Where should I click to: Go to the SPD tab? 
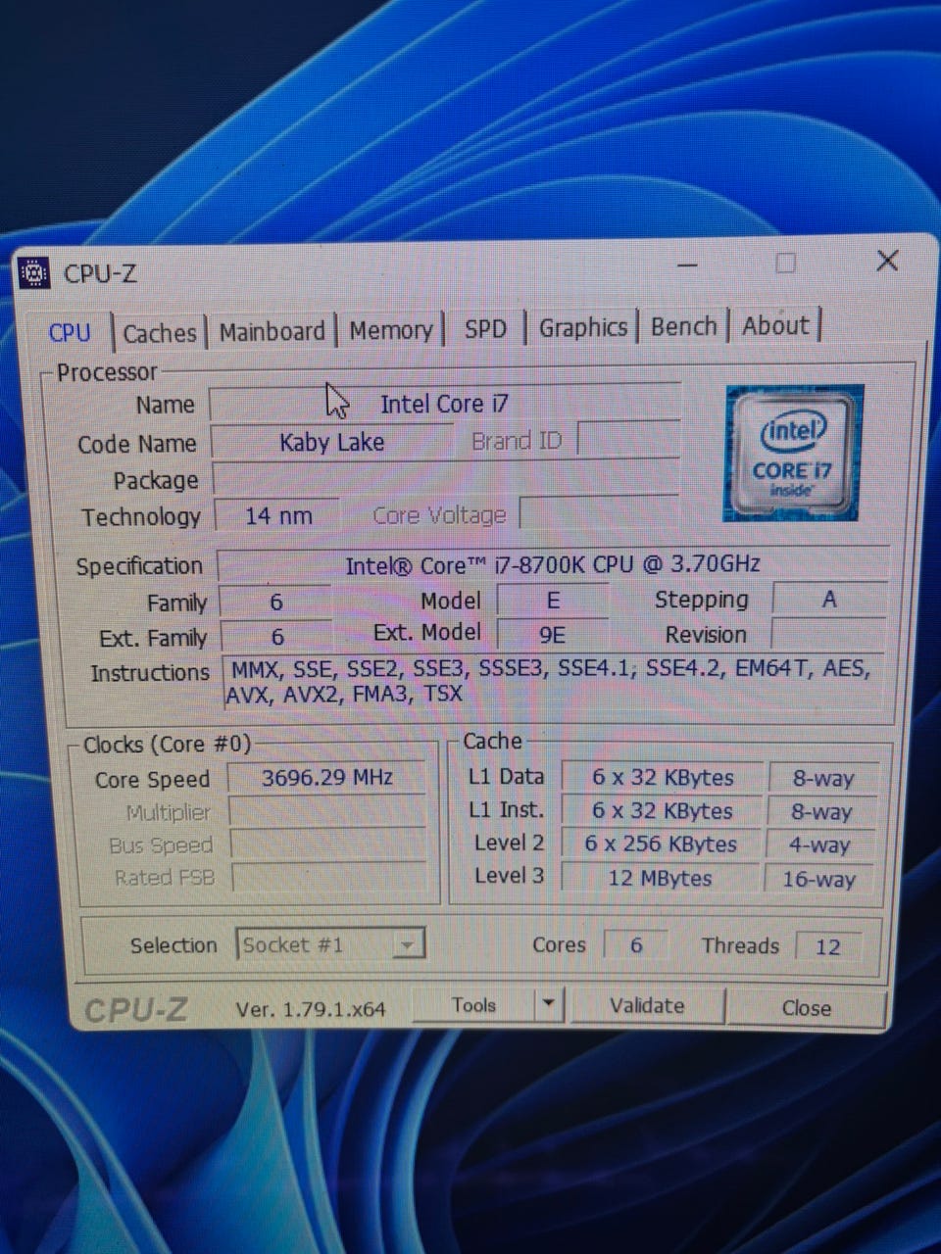coord(485,329)
